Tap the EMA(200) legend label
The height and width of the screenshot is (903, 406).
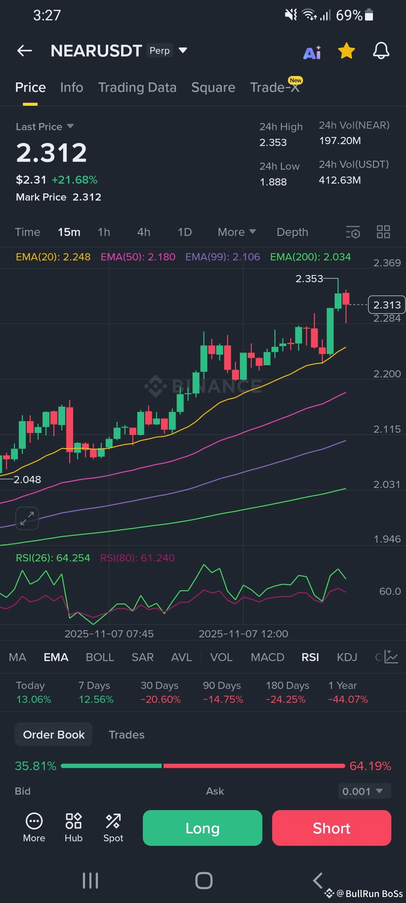311,257
